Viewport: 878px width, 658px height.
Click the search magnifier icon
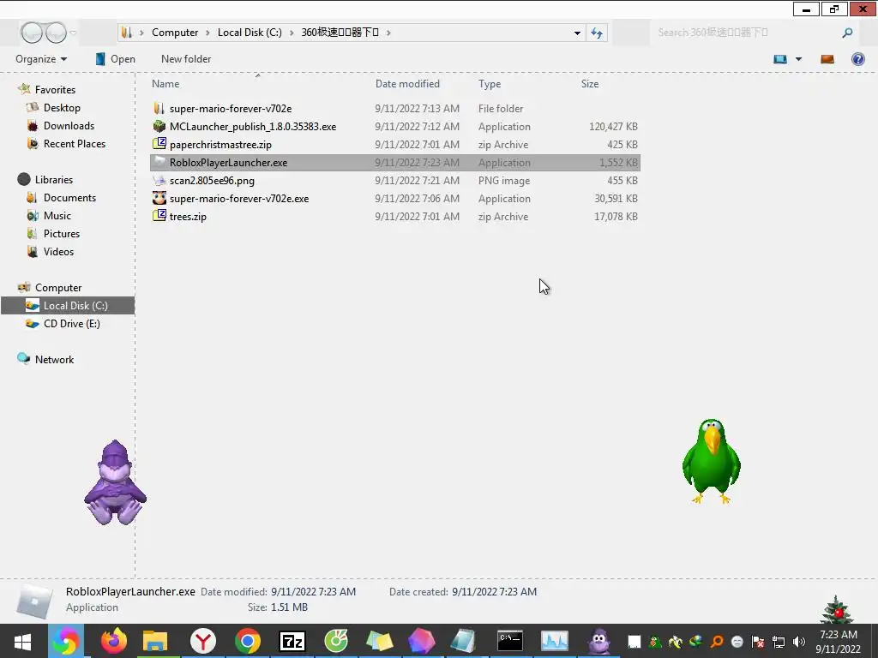pyautogui.click(x=847, y=33)
